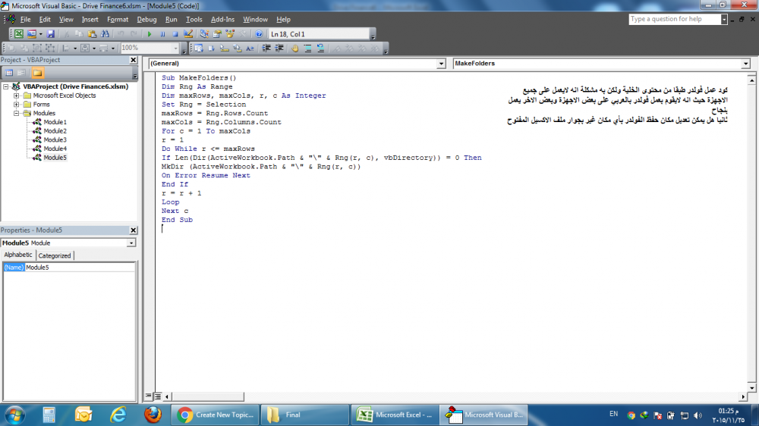Run the Sub with green play icon
759x426 pixels.
click(150, 34)
